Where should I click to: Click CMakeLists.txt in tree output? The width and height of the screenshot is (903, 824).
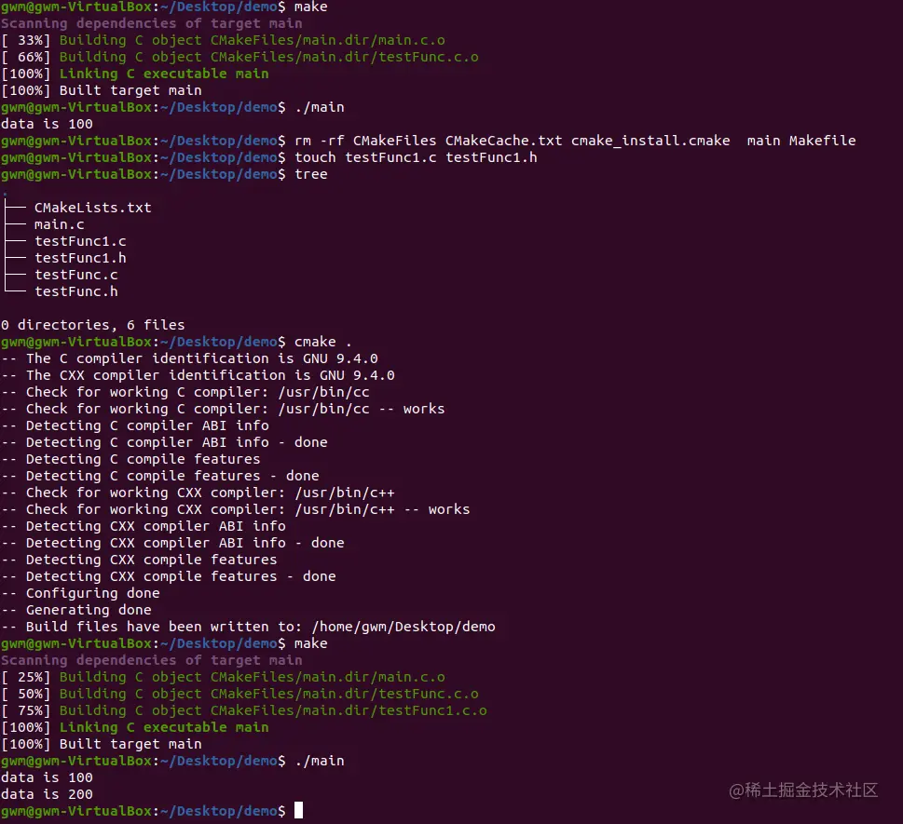pyautogui.click(x=92, y=208)
